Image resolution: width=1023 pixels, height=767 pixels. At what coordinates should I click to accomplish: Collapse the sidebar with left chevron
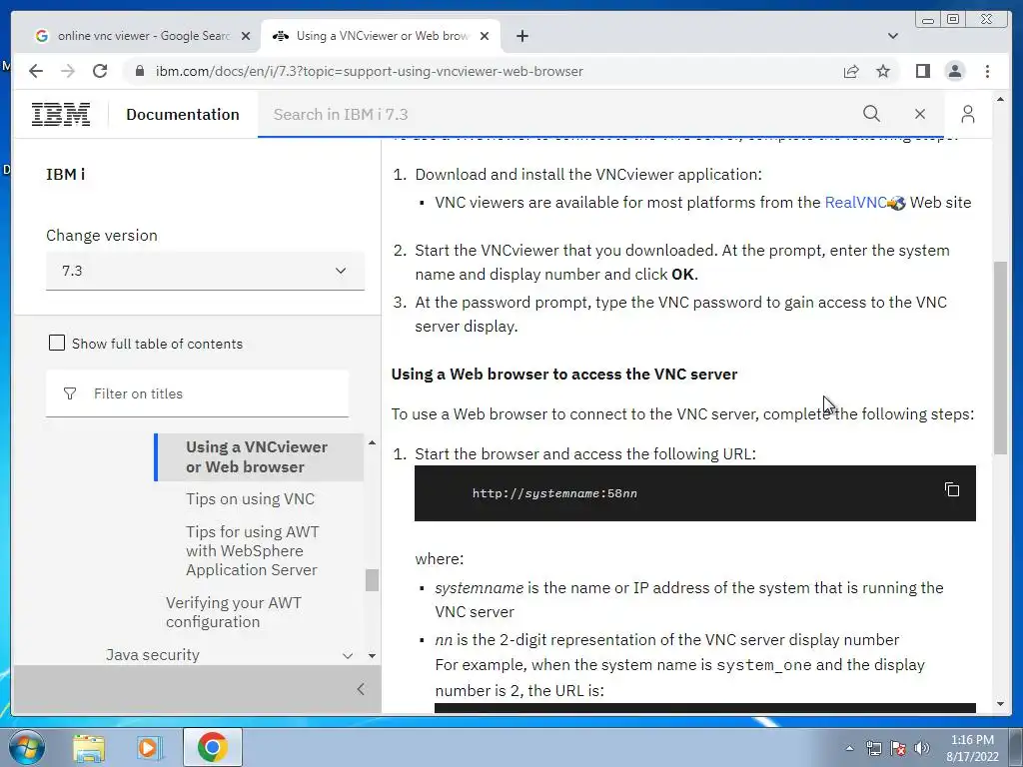coord(361,689)
